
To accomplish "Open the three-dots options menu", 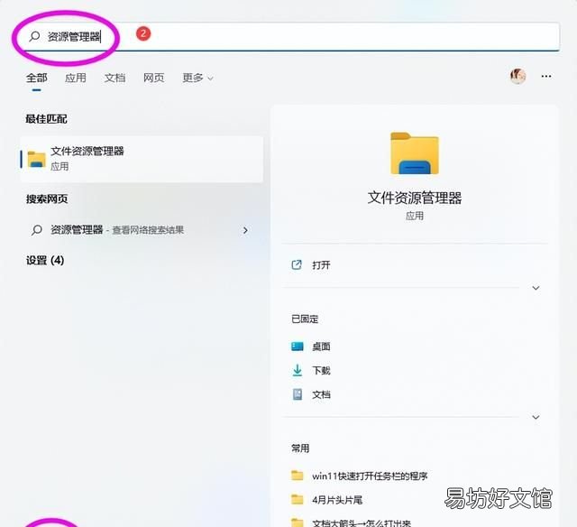I will point(545,77).
